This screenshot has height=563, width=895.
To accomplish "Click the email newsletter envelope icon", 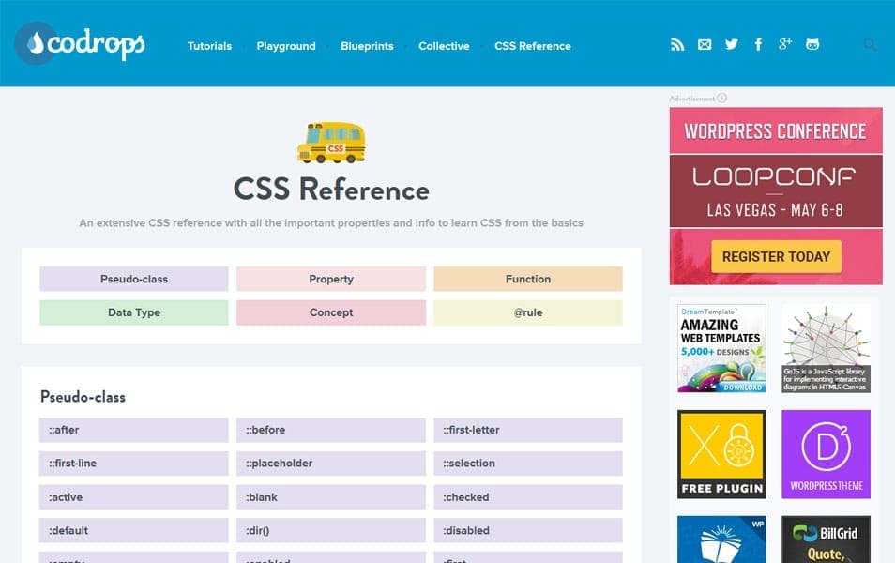I will pos(705,43).
